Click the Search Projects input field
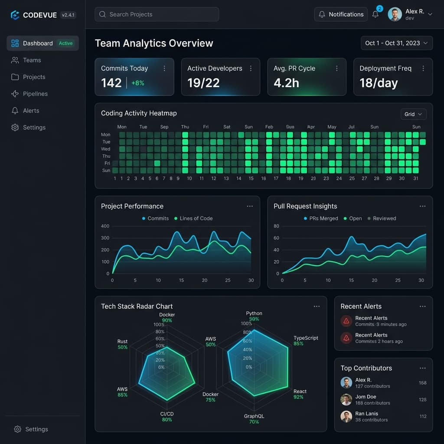The width and height of the screenshot is (444, 444). click(157, 14)
